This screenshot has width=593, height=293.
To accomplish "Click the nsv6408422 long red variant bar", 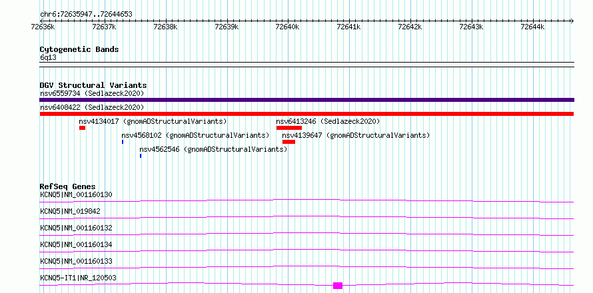I will click(x=306, y=114).
